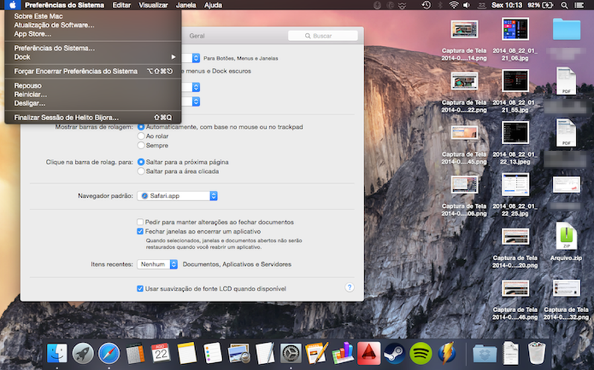Open Time Machine menu bar icon
The height and width of the screenshot is (370, 594).
pyautogui.click(x=426, y=5)
